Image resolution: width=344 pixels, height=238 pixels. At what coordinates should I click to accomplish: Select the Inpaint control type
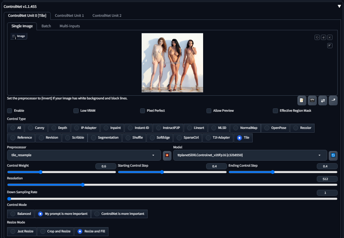coord(112,128)
